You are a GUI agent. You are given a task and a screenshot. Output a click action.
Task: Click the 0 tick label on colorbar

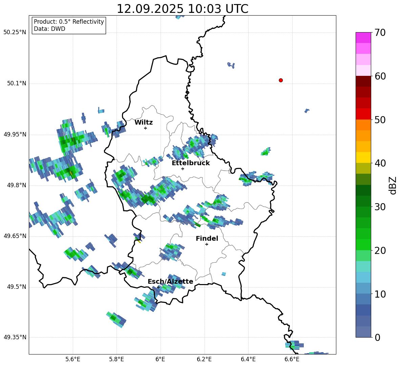point(378,338)
